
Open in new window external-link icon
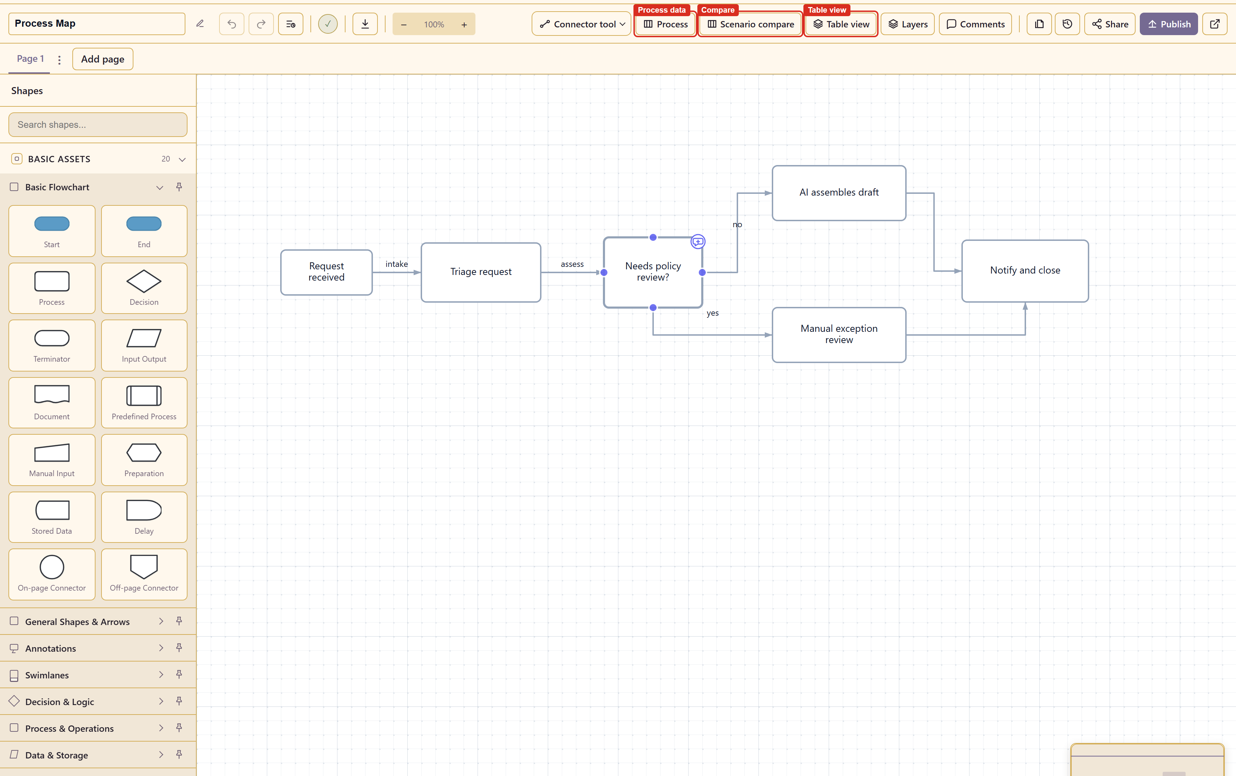1215,24
